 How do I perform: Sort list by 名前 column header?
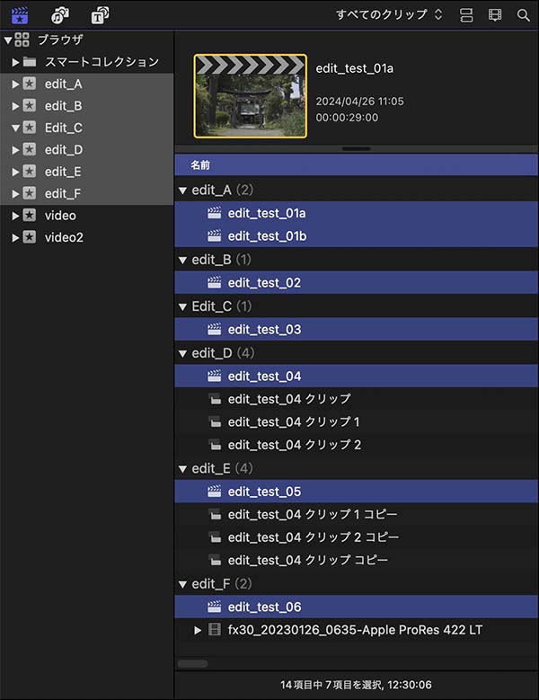tap(356, 165)
